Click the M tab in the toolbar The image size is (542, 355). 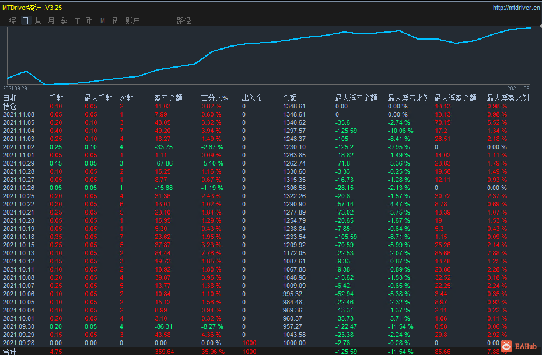[x=102, y=21]
